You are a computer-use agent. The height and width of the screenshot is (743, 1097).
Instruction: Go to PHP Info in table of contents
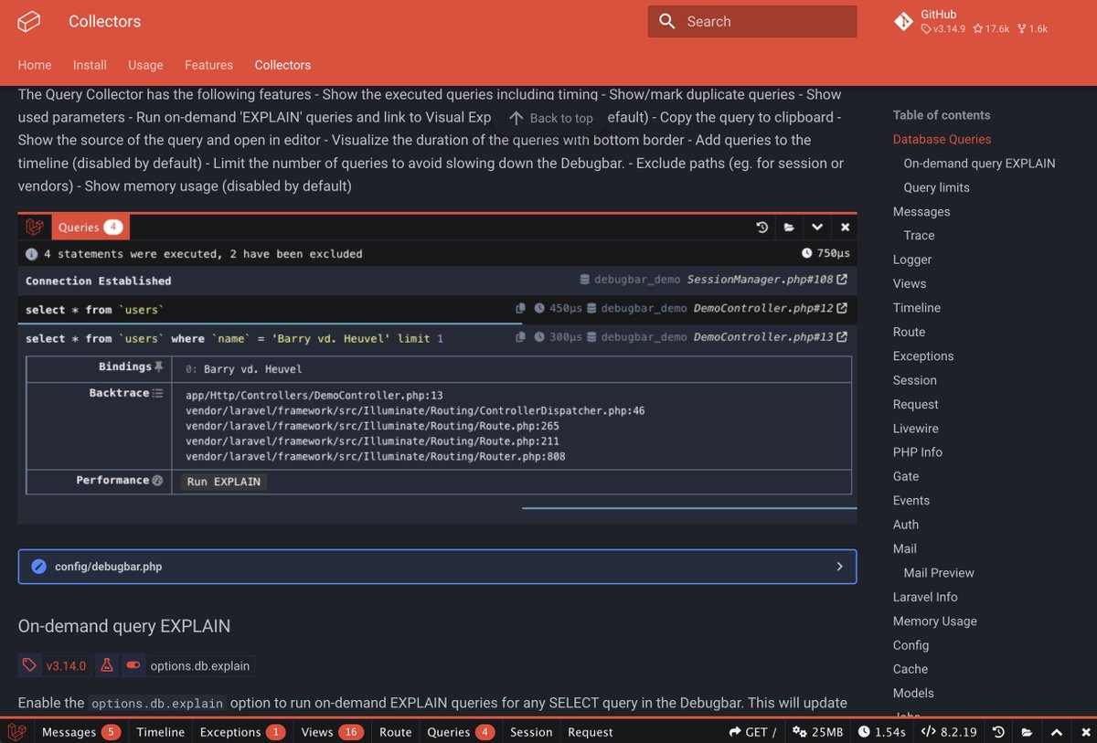click(918, 452)
